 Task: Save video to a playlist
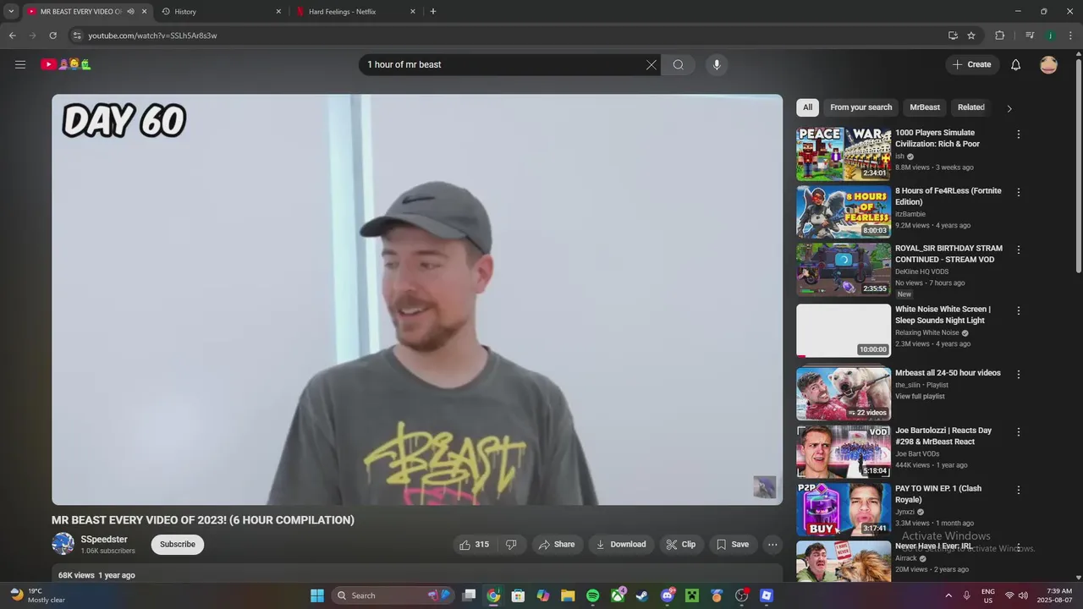(x=733, y=545)
